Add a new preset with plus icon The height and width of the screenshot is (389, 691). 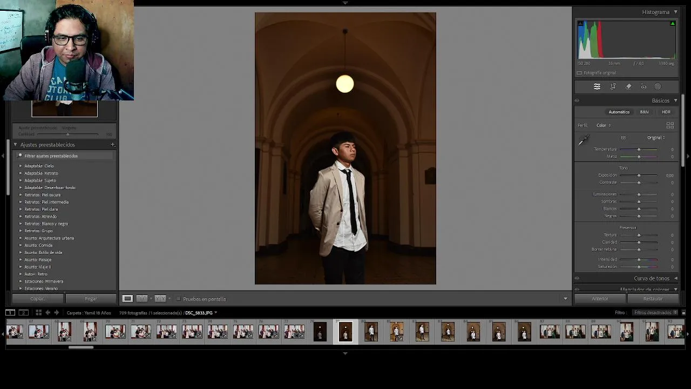click(113, 145)
